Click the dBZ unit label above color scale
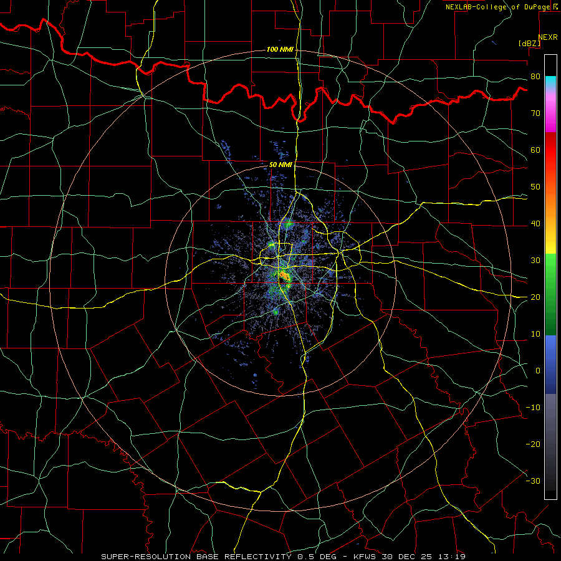The width and height of the screenshot is (561, 561). point(529,43)
